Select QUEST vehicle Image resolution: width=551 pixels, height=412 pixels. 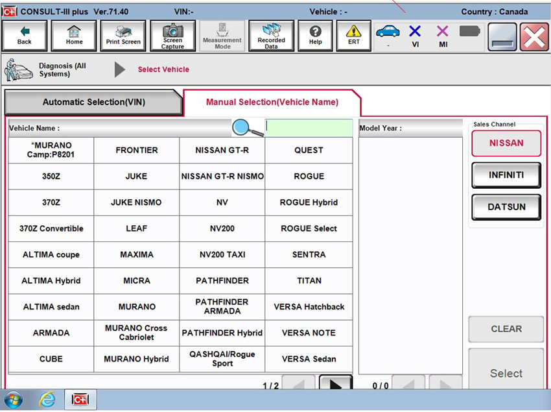[x=309, y=151]
